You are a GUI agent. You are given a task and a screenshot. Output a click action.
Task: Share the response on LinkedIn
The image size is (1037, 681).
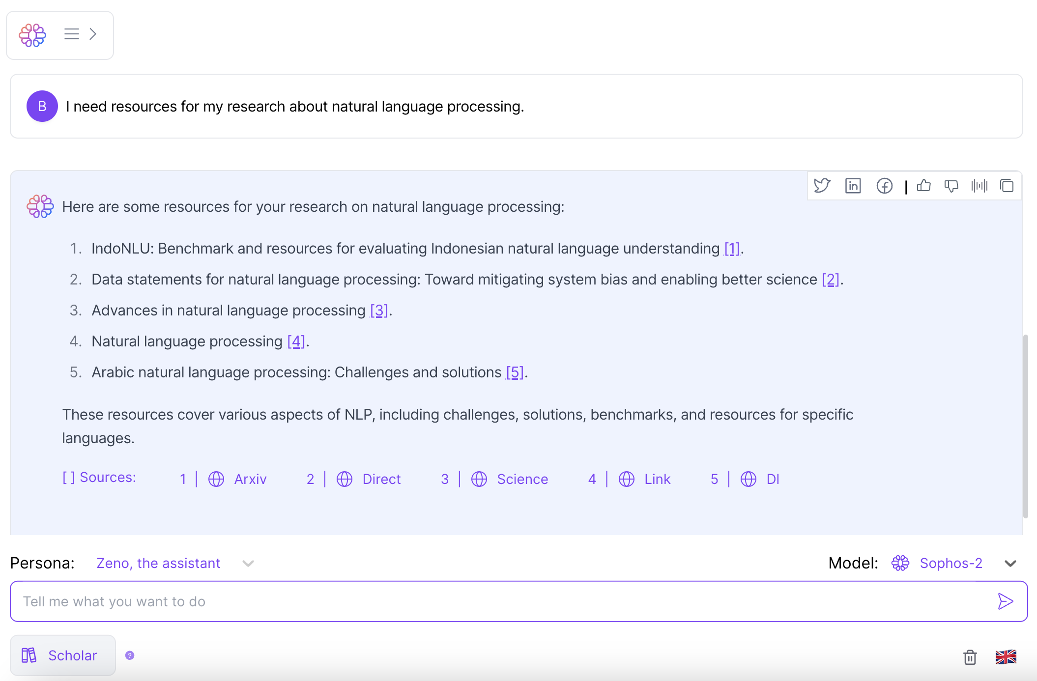click(853, 186)
